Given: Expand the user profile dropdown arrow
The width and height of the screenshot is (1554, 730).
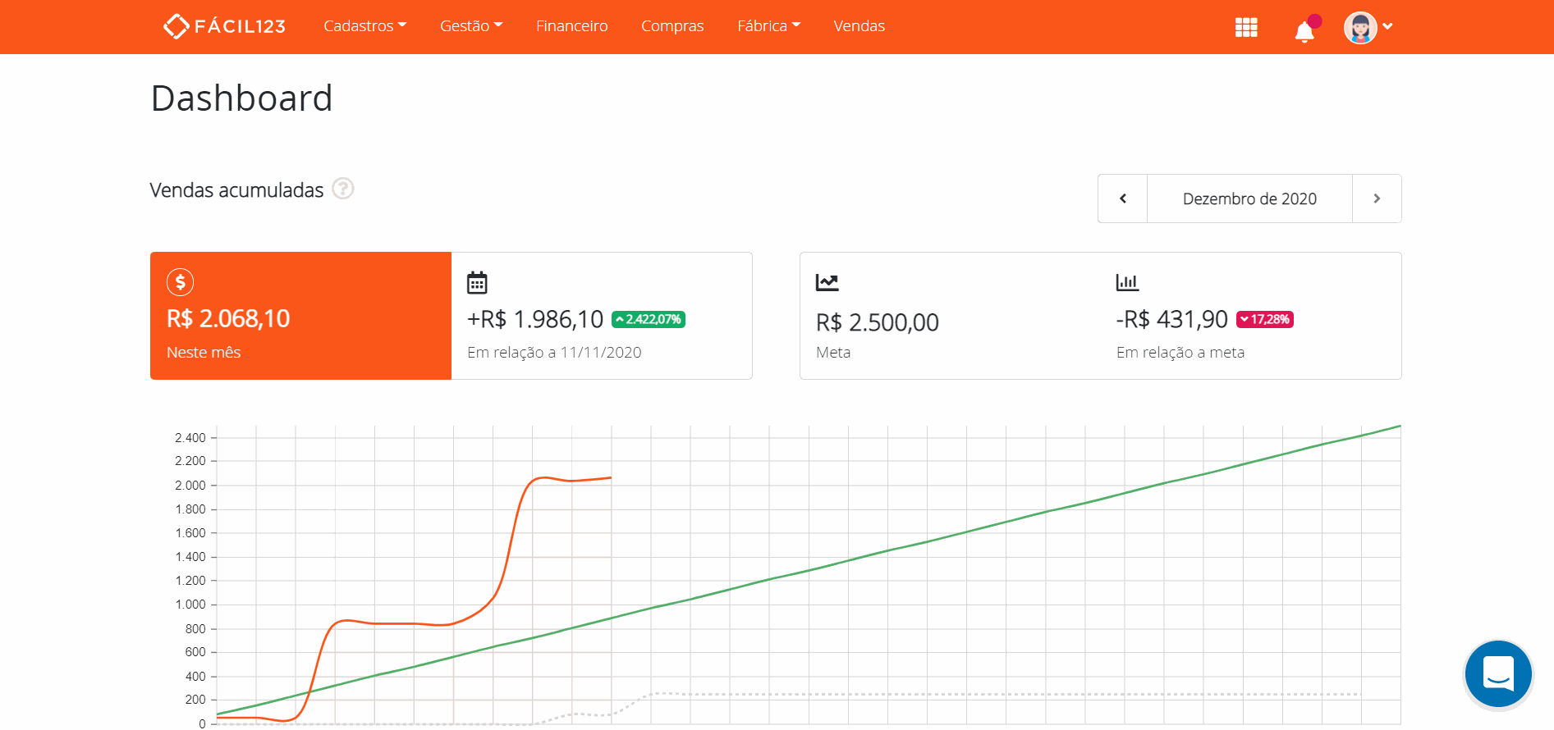Looking at the screenshot, I should pos(1387,26).
